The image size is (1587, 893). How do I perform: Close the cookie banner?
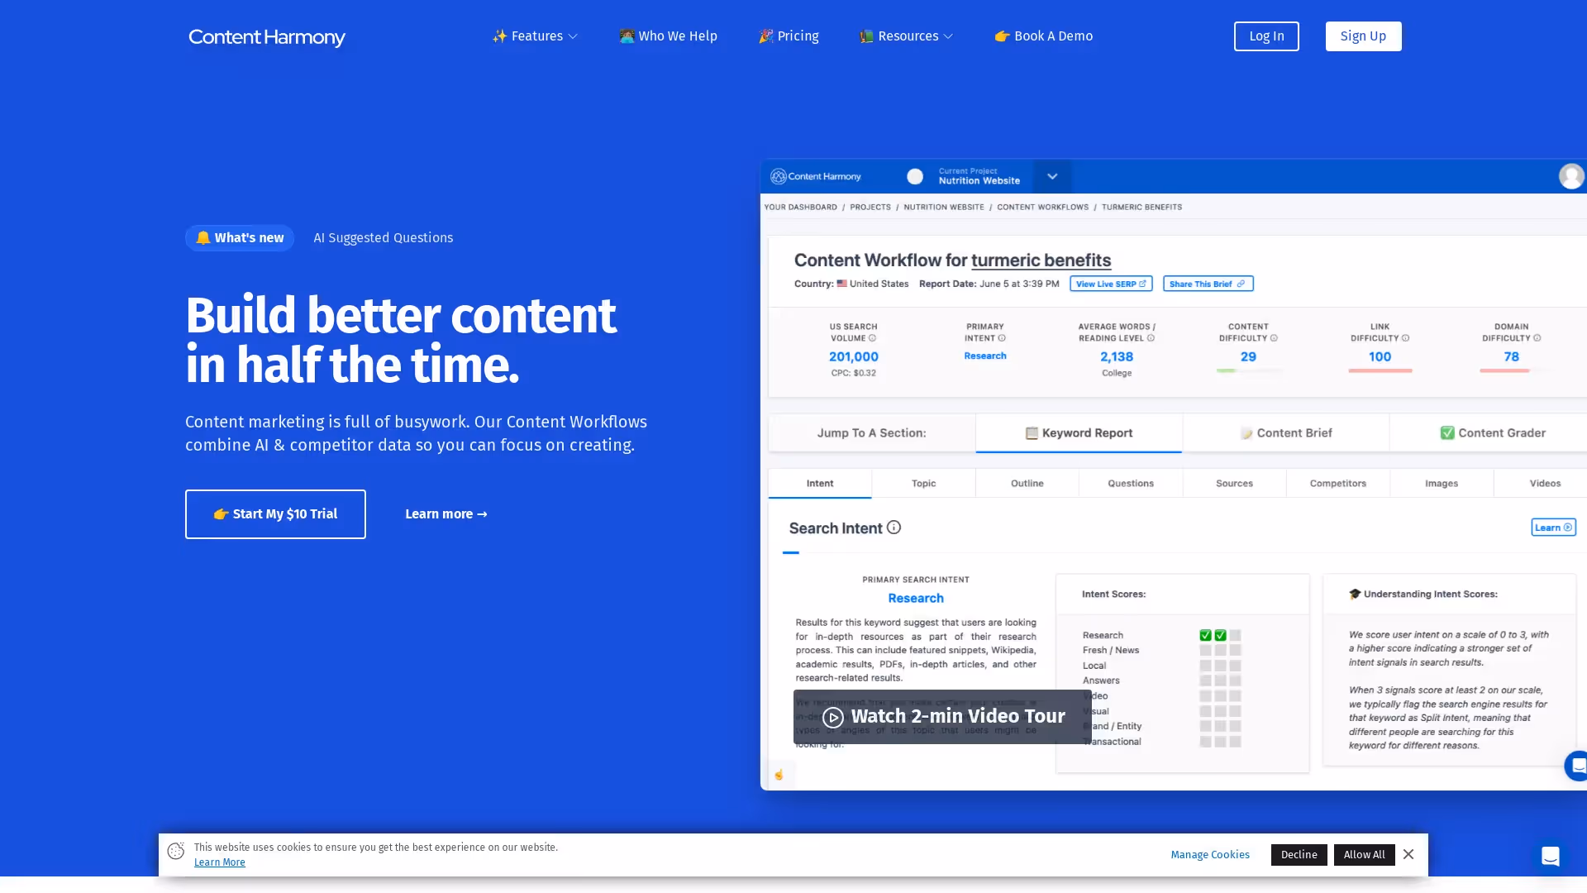click(1408, 854)
